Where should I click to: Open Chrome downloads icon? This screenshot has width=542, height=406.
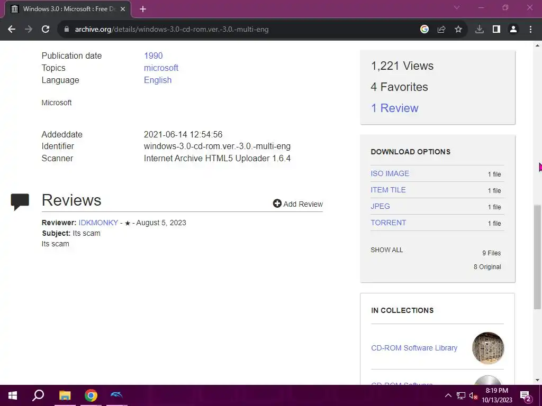[480, 30]
